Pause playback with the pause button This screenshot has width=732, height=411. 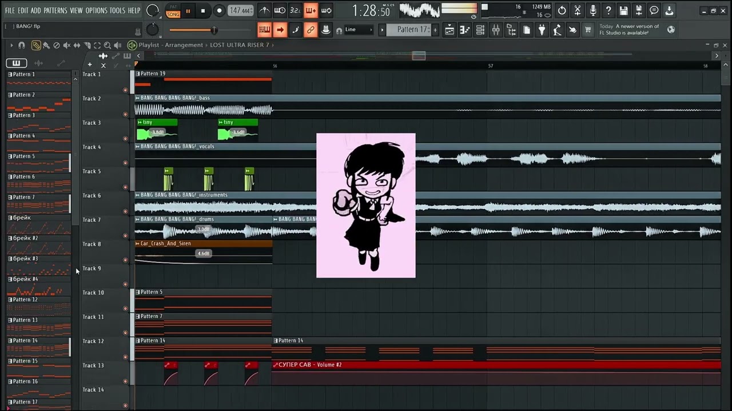[x=188, y=11]
